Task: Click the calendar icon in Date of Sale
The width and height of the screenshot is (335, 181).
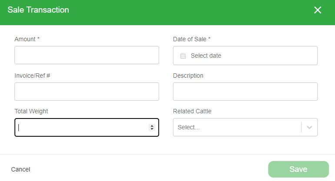Action: point(183,56)
